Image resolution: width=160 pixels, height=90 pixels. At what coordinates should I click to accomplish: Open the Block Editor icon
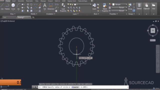(98, 8)
